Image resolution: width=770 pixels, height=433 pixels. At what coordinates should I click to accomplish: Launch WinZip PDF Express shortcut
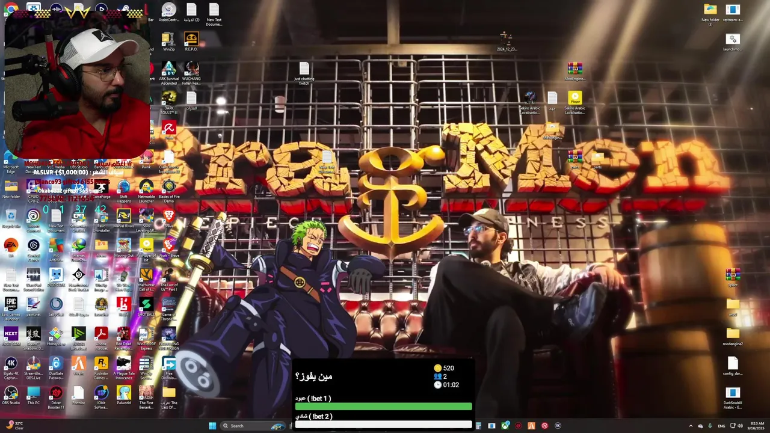pos(146,338)
